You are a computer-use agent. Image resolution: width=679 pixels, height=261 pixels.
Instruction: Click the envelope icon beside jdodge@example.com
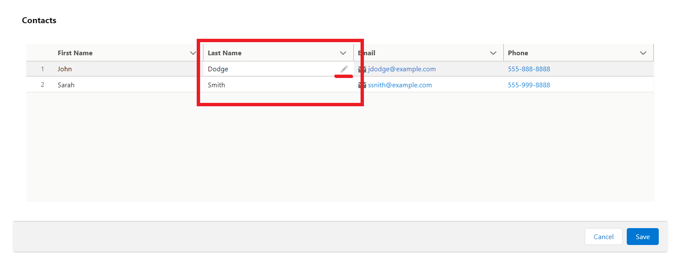362,69
